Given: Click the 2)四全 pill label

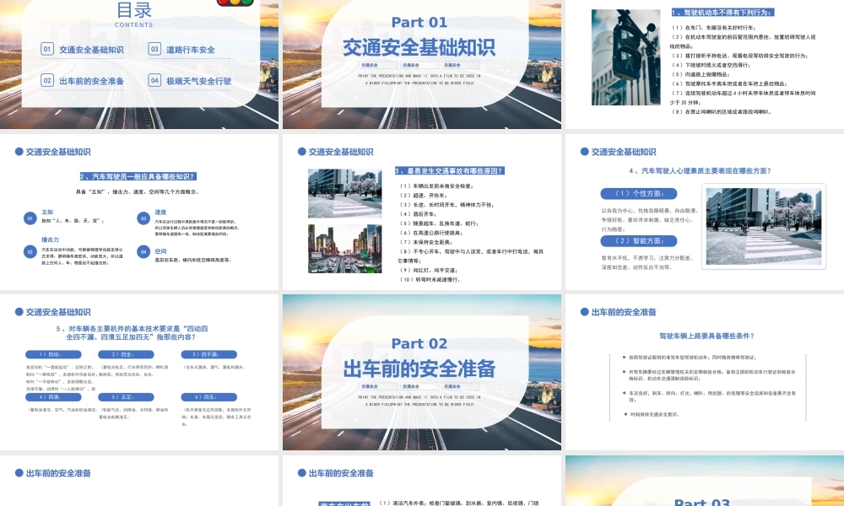Looking at the screenshot, I should pos(126,354).
